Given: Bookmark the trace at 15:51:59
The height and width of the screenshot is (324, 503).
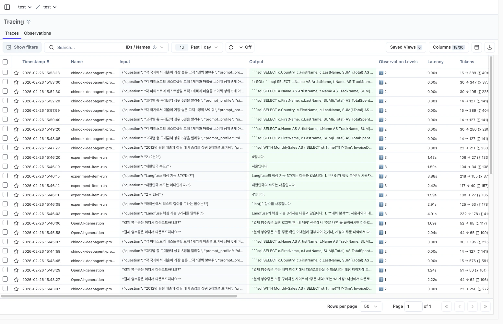Looking at the screenshot, I should point(16,110).
